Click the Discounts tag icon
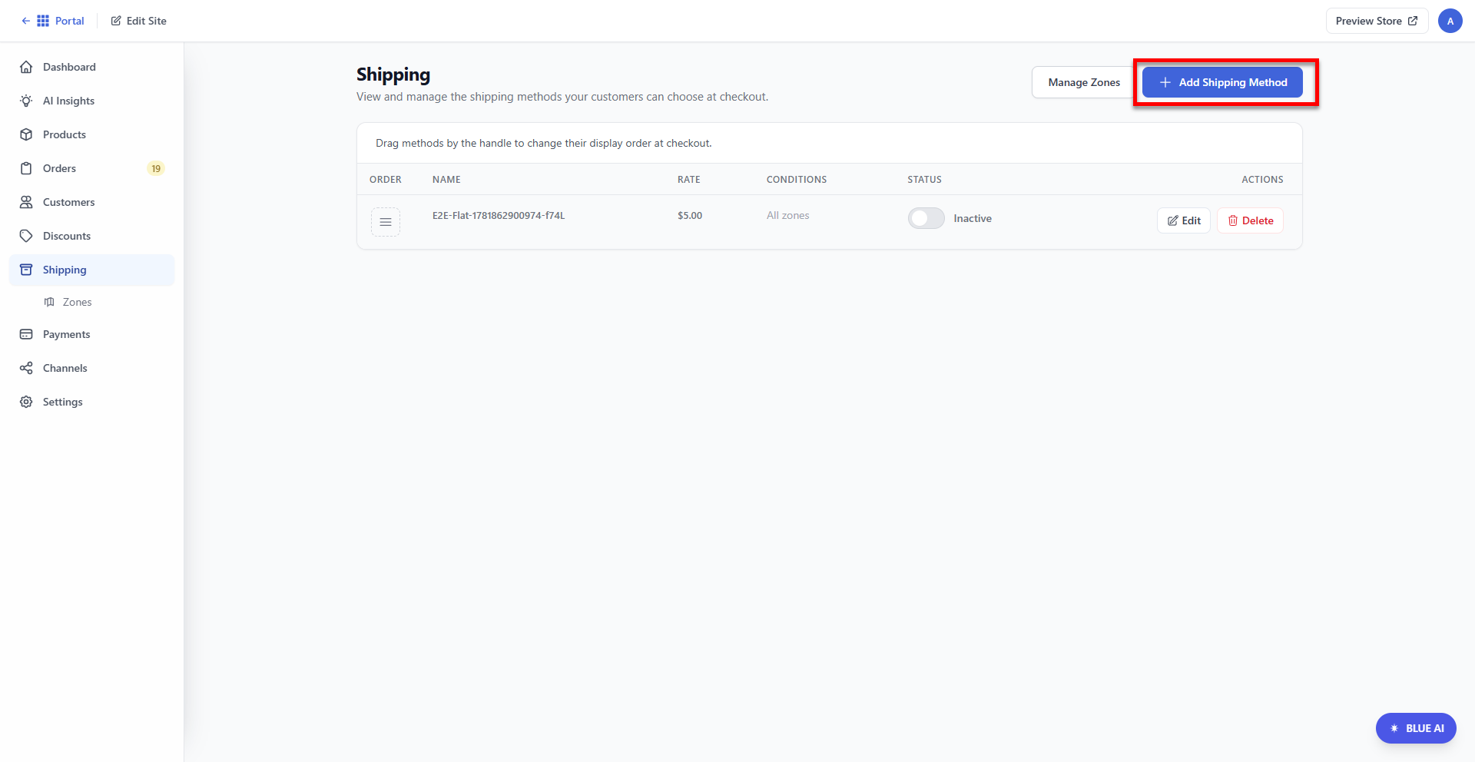Viewport: 1475px width, 762px height. 26,236
